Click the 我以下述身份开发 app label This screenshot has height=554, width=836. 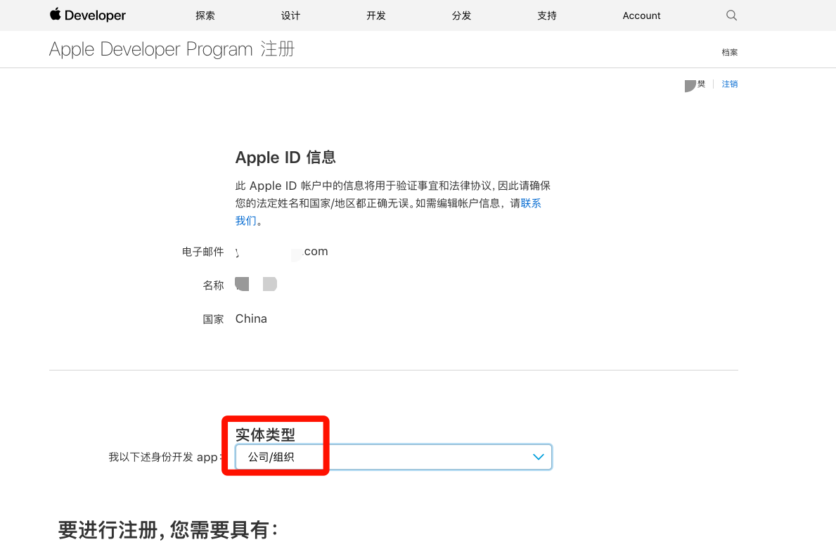(x=165, y=457)
